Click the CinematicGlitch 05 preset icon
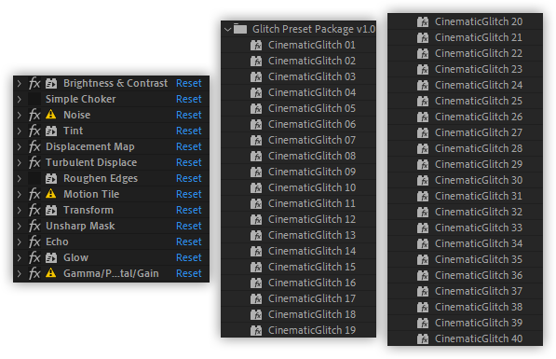 (x=256, y=109)
